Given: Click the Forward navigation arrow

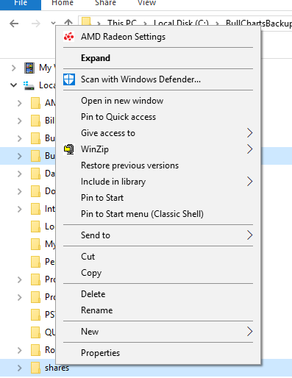Looking at the screenshot, I should [36, 24].
